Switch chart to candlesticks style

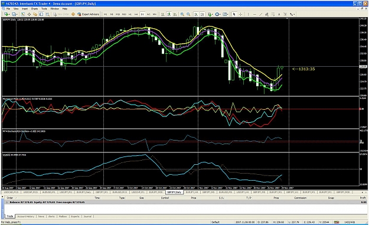pos(169,14)
